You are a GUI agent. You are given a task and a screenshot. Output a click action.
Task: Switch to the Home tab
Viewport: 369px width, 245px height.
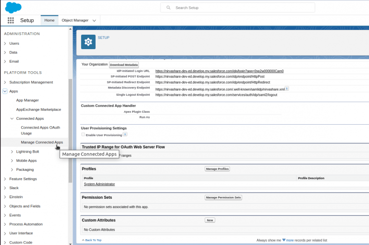49,20
